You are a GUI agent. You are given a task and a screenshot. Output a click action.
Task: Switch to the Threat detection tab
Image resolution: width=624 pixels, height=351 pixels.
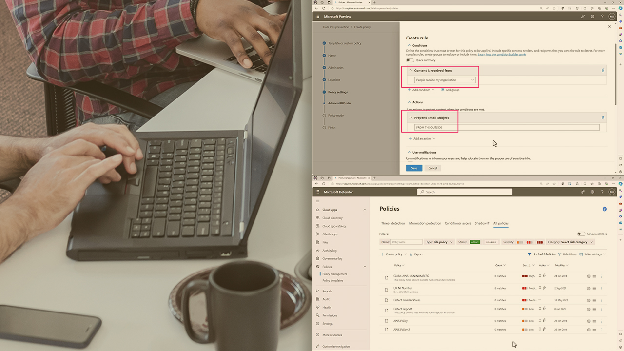click(392, 223)
